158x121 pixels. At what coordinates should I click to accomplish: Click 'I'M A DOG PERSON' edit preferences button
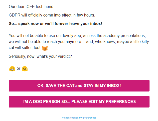pyautogui.click(x=79, y=102)
